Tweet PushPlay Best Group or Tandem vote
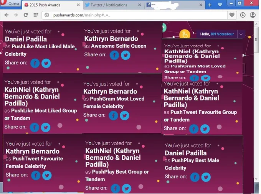This screenshot has height=194, width=261. click(127, 188)
